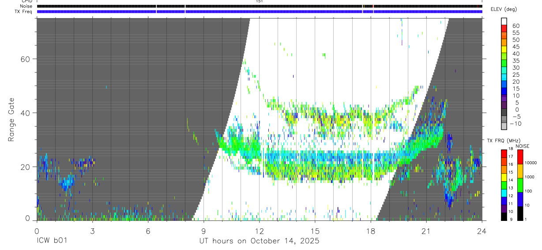This screenshot has width=542, height=250.
Task: Click the '15' tick label on the UT hours axis
Action: click(315, 231)
